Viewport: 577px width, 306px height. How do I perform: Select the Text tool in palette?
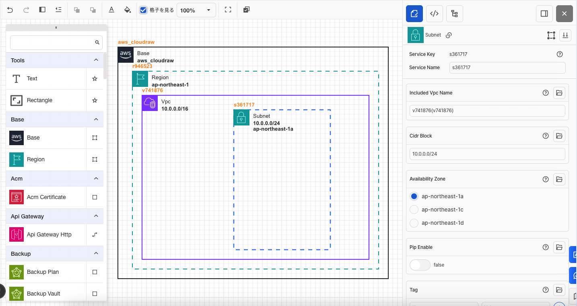point(46,79)
